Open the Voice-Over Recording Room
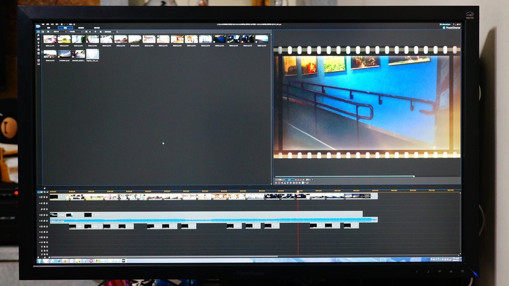The image size is (509, 286). [38, 57]
